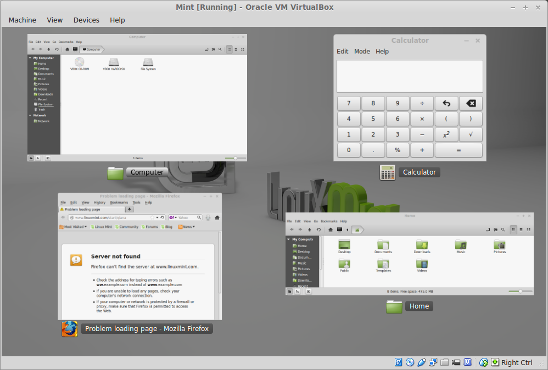Toggle compact view in the Home window toolbar

(x=528, y=229)
